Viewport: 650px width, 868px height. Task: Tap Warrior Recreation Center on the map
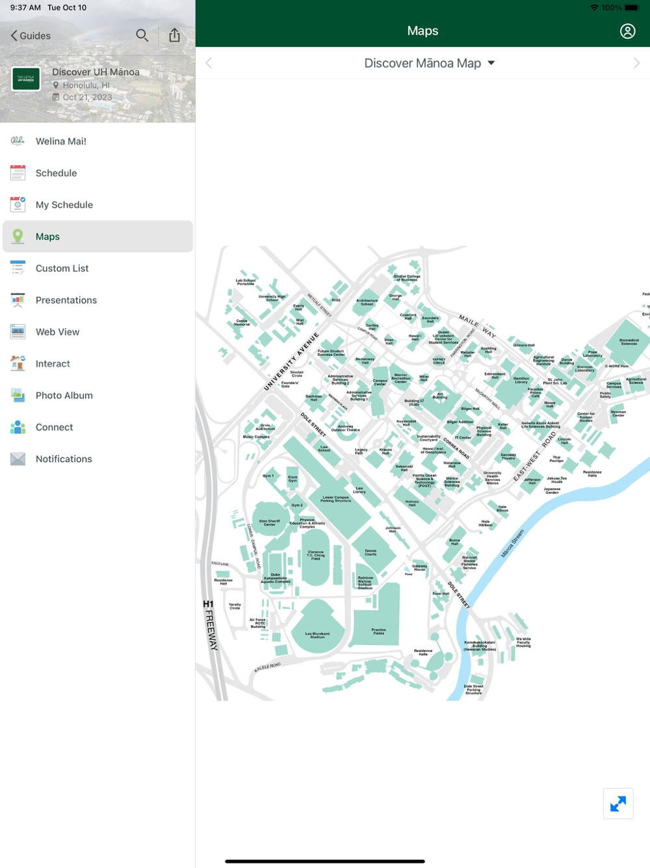tap(401, 378)
